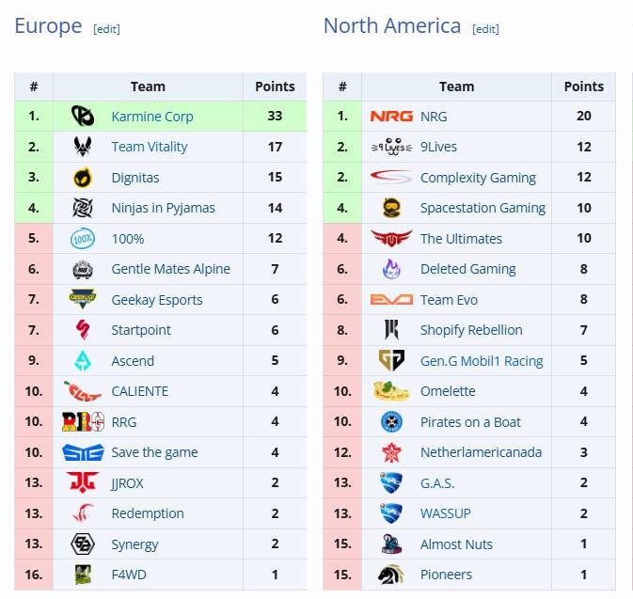Click the Ninjas in Pyjamas logo
Image resolution: width=633 pixels, height=599 pixels.
tap(83, 208)
